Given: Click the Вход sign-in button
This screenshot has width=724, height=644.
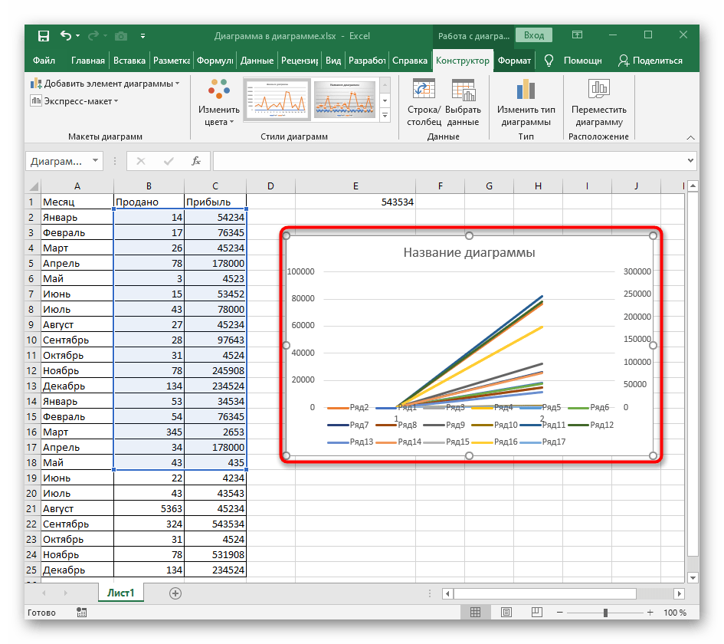Looking at the screenshot, I should pyautogui.click(x=534, y=35).
